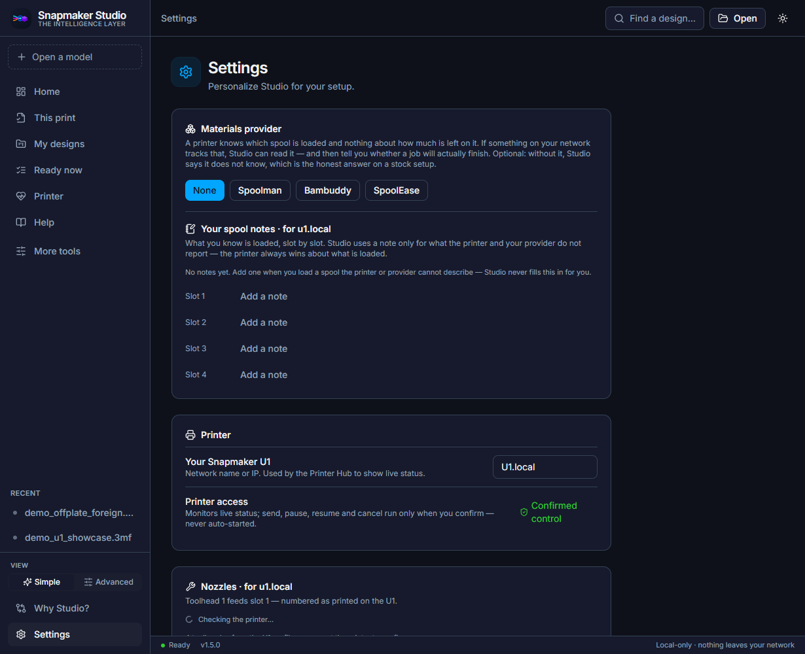This screenshot has width=805, height=654.
Task: Click the U1.local printer address field
Action: (x=545, y=467)
